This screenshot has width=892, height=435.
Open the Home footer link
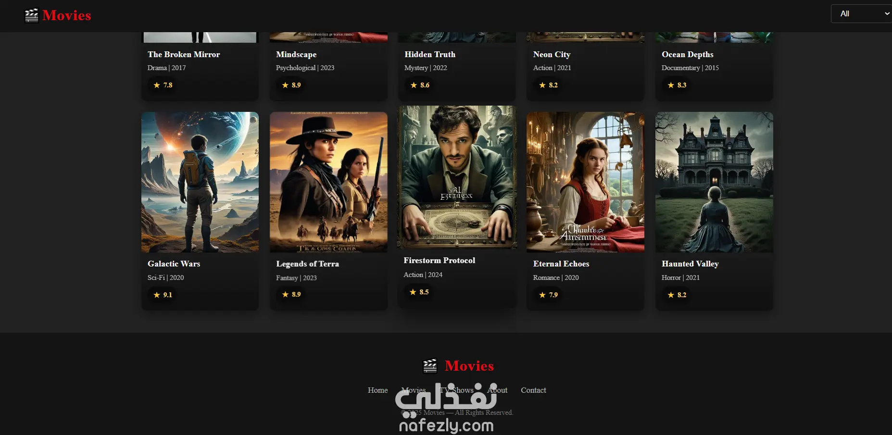pyautogui.click(x=377, y=390)
